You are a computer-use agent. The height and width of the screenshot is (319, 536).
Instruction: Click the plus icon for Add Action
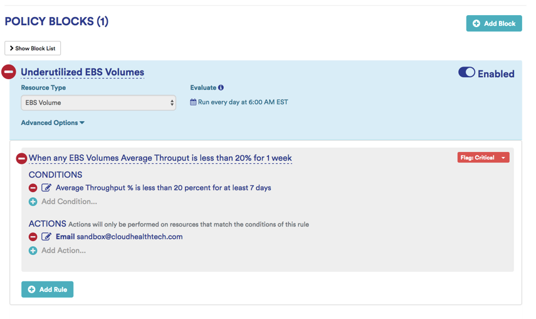[x=33, y=251]
